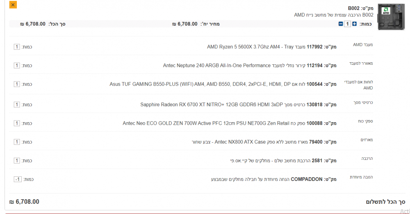Screen dimensions: 410x214
Task: Open the AMD computer case thumbnail
Action: 391,17
